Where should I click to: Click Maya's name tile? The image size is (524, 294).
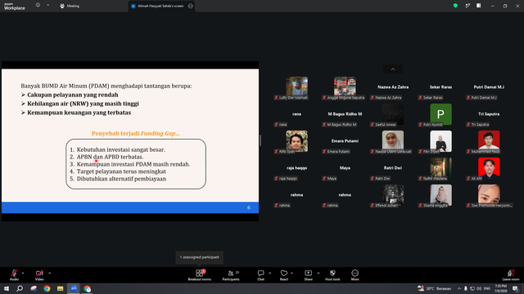click(x=345, y=169)
